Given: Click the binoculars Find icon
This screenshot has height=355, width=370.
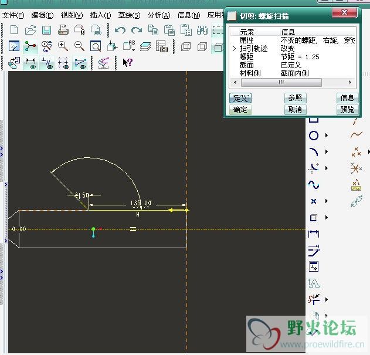Looking at the screenshot, I should point(202,30).
